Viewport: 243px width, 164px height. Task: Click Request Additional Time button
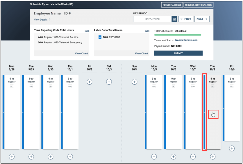coord(199,5)
